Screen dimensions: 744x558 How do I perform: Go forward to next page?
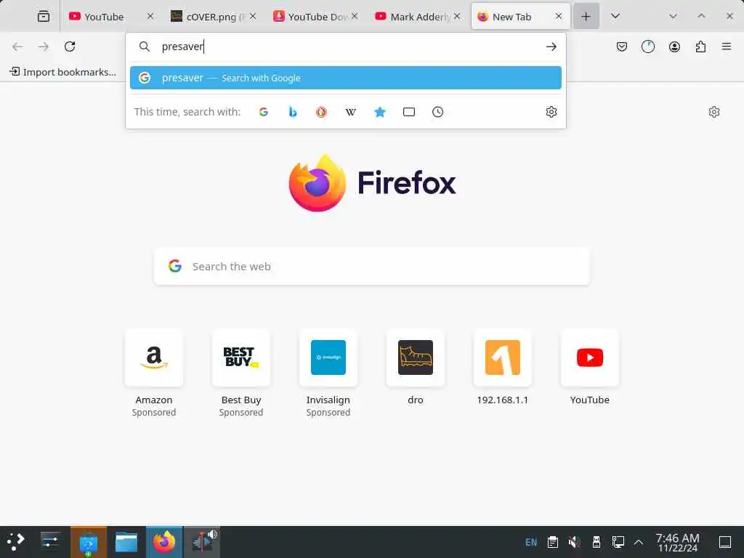[x=44, y=46]
